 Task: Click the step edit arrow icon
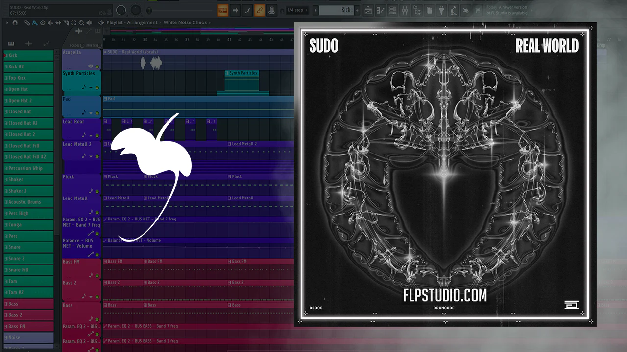[x=235, y=10]
